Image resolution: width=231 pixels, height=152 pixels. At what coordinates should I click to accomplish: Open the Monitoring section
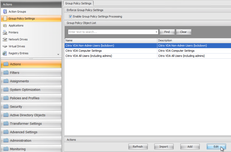click(x=31, y=148)
